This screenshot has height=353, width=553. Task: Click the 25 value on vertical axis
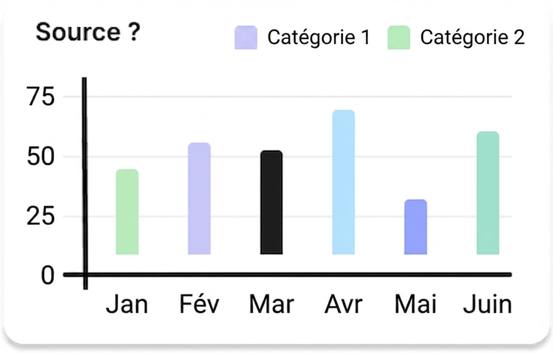[42, 217]
